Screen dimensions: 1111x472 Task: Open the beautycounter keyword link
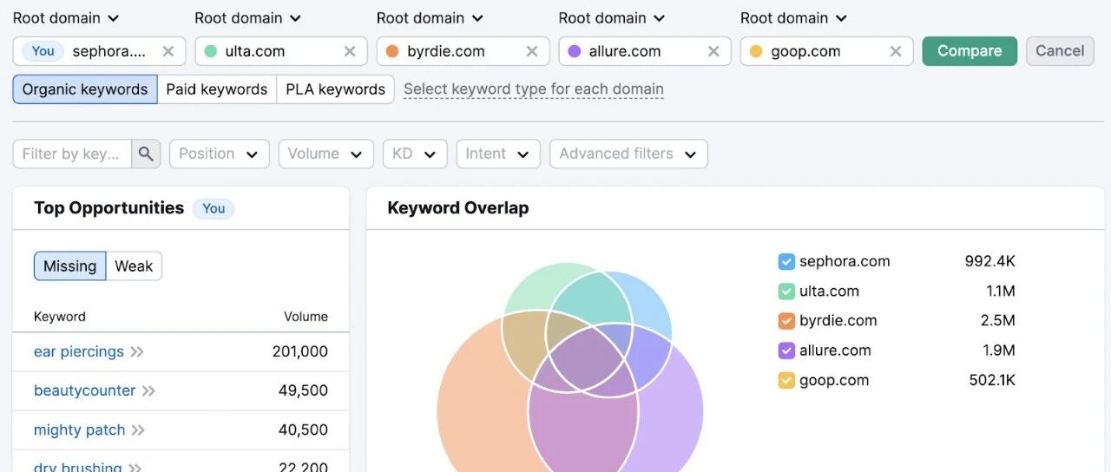pos(85,390)
